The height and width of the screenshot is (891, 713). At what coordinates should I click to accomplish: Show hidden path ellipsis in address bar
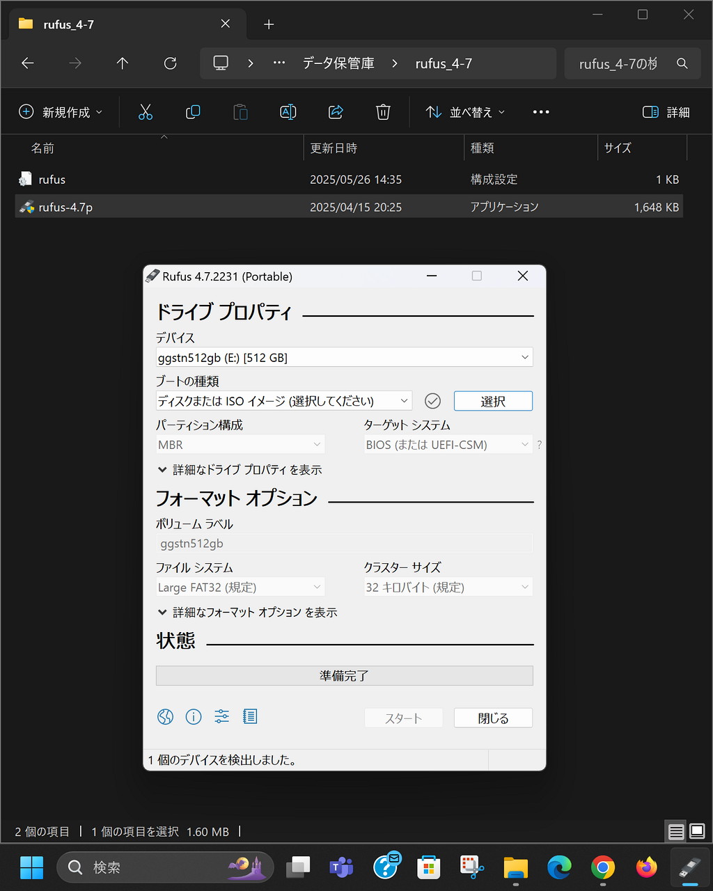(279, 63)
